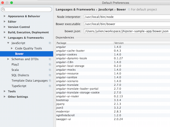Select the 'angular-resource' package row
170x127 pixels.
113,73
